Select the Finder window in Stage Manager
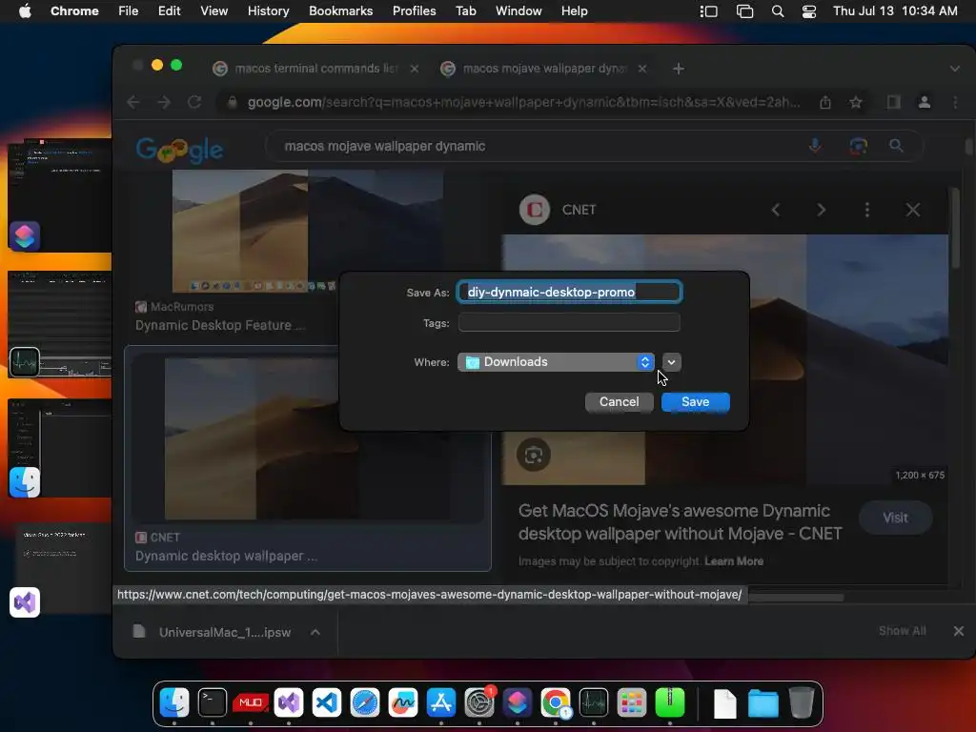Image resolution: width=976 pixels, height=732 pixels. pyautogui.click(x=60, y=448)
